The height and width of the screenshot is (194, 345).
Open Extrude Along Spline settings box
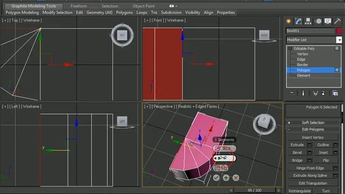[335, 176]
